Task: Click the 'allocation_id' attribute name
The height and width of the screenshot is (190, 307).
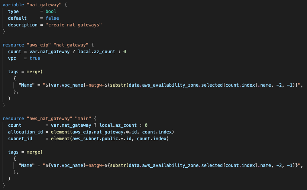Action: point(25,132)
